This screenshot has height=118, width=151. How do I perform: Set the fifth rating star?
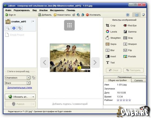coord(130,100)
